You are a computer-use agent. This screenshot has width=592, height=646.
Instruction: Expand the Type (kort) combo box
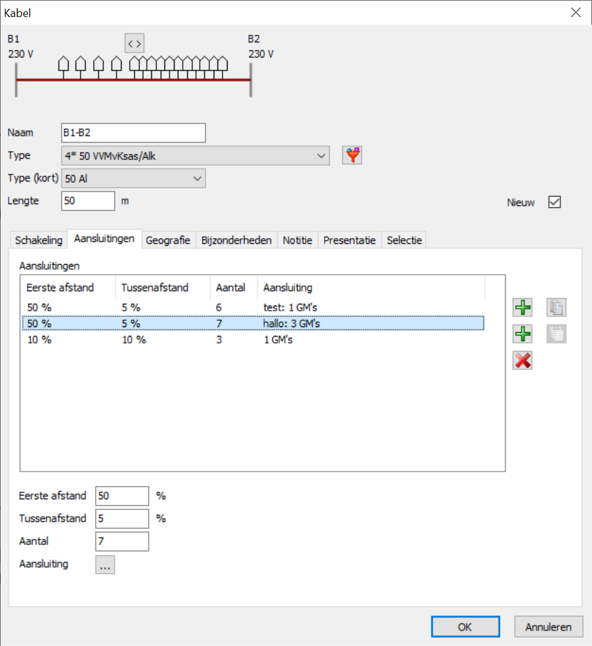coord(197,178)
